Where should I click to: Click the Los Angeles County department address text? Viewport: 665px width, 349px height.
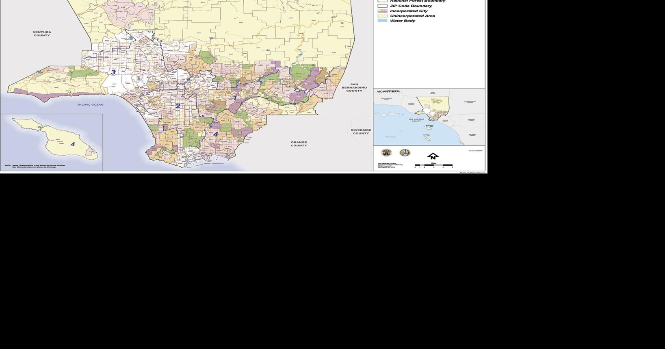tap(390, 165)
